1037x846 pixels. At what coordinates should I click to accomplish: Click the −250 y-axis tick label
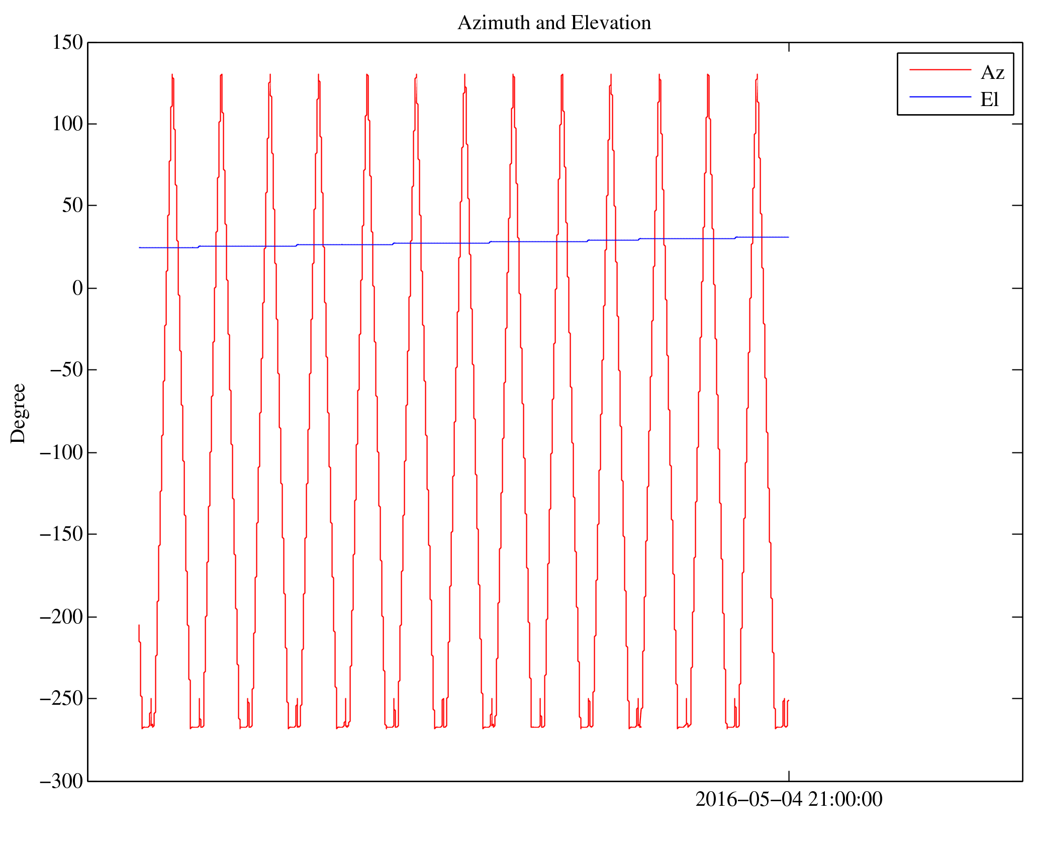tap(61, 699)
